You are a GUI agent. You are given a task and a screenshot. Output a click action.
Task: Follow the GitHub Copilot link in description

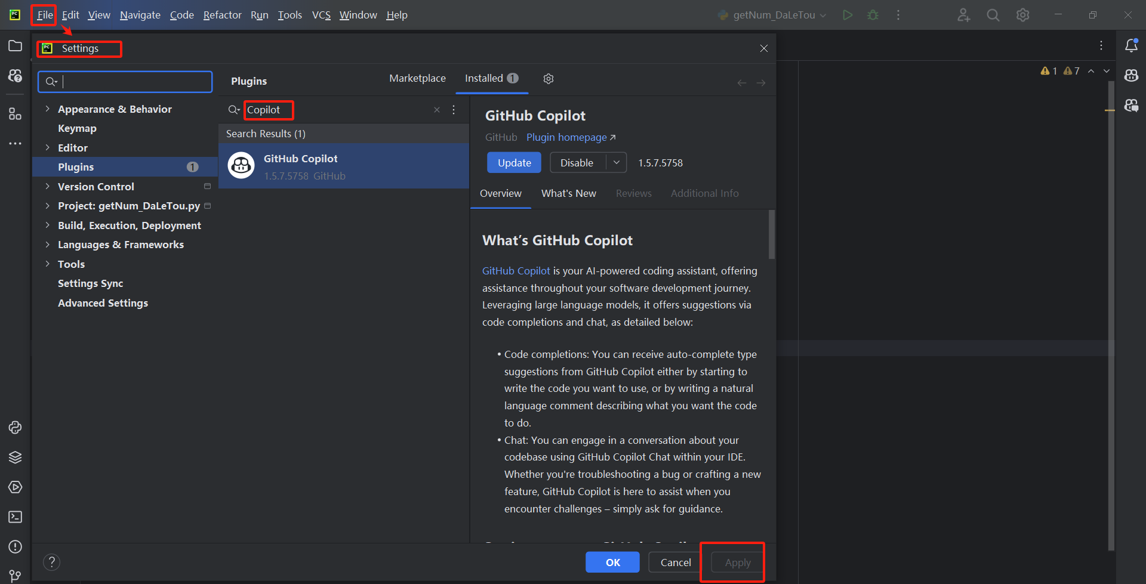pos(516,271)
